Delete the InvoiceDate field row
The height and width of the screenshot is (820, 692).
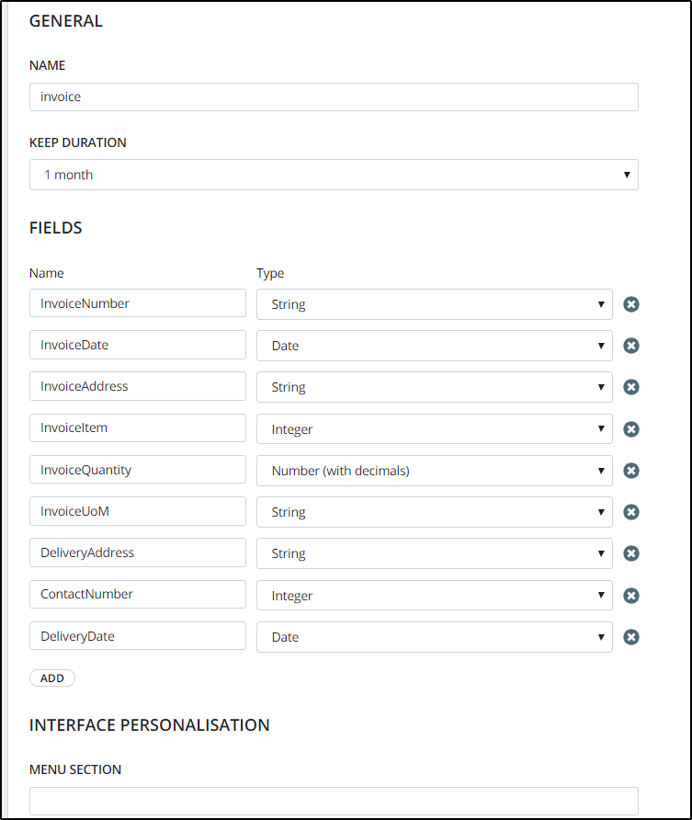coord(631,346)
